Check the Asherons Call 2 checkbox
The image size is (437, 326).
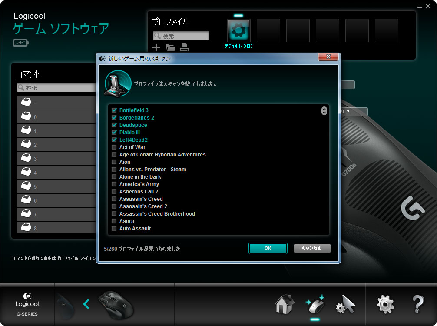[114, 191]
